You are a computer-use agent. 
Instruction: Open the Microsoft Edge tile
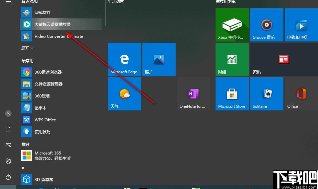tap(124, 59)
